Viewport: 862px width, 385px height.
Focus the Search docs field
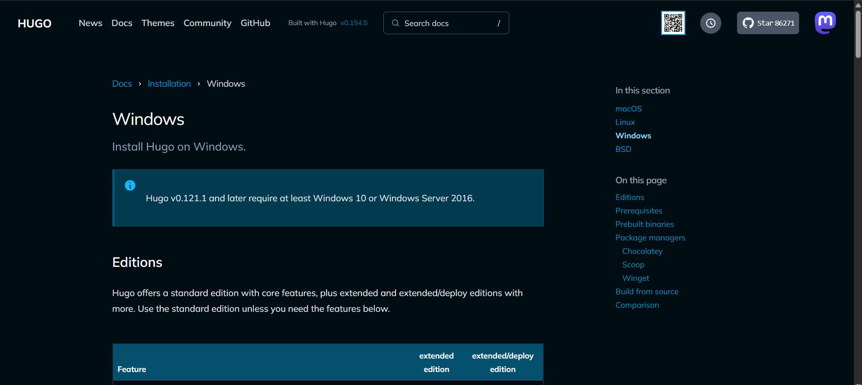446,23
